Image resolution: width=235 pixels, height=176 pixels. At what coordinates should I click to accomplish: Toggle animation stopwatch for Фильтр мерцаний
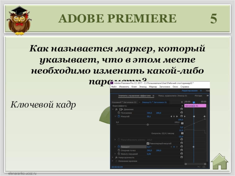119,154
